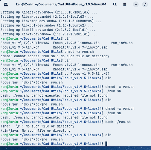The image size is (151, 150).
Task: Maximize the terminal window
Action: (x=145, y=4)
